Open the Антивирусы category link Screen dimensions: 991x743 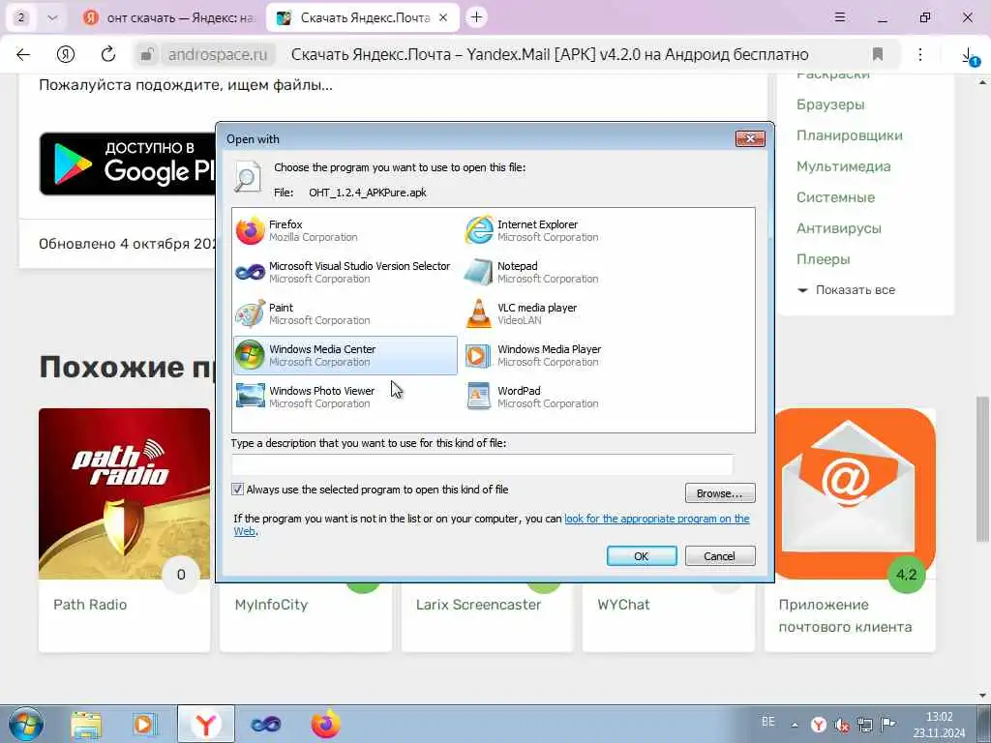click(839, 228)
